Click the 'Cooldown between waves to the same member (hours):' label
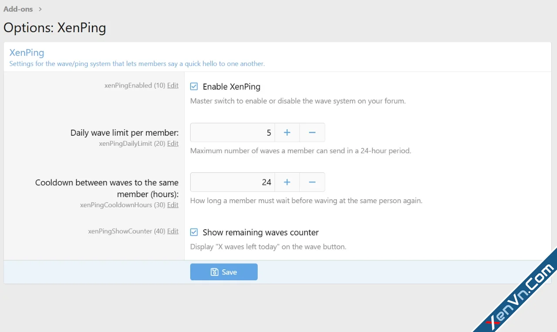 pos(107,188)
